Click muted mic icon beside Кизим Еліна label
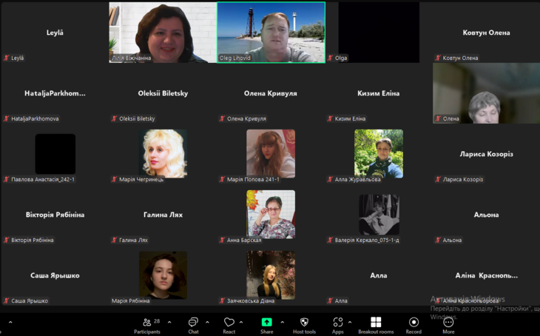 330,118
